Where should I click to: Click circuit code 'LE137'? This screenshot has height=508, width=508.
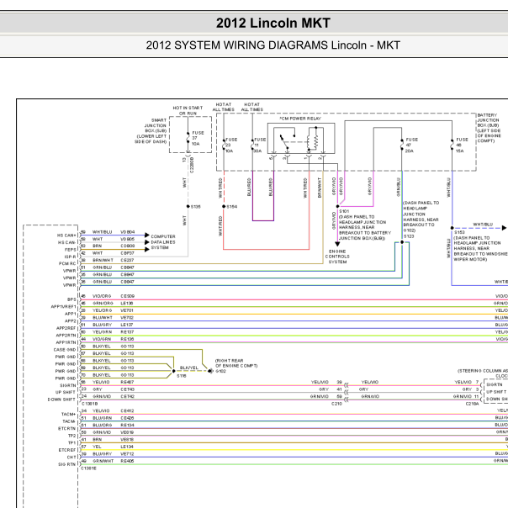127,325
